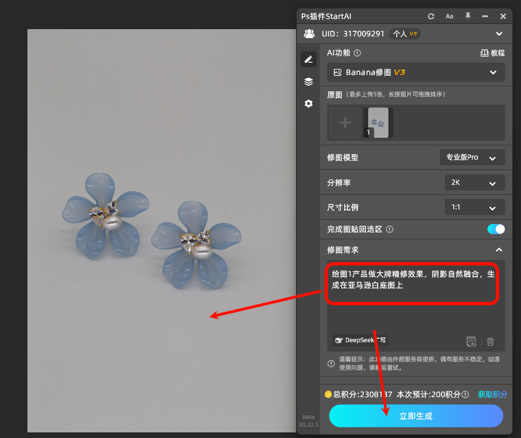This screenshot has width=521, height=438.
Task: Open the plugin settings gear icon
Action: pyautogui.click(x=308, y=104)
